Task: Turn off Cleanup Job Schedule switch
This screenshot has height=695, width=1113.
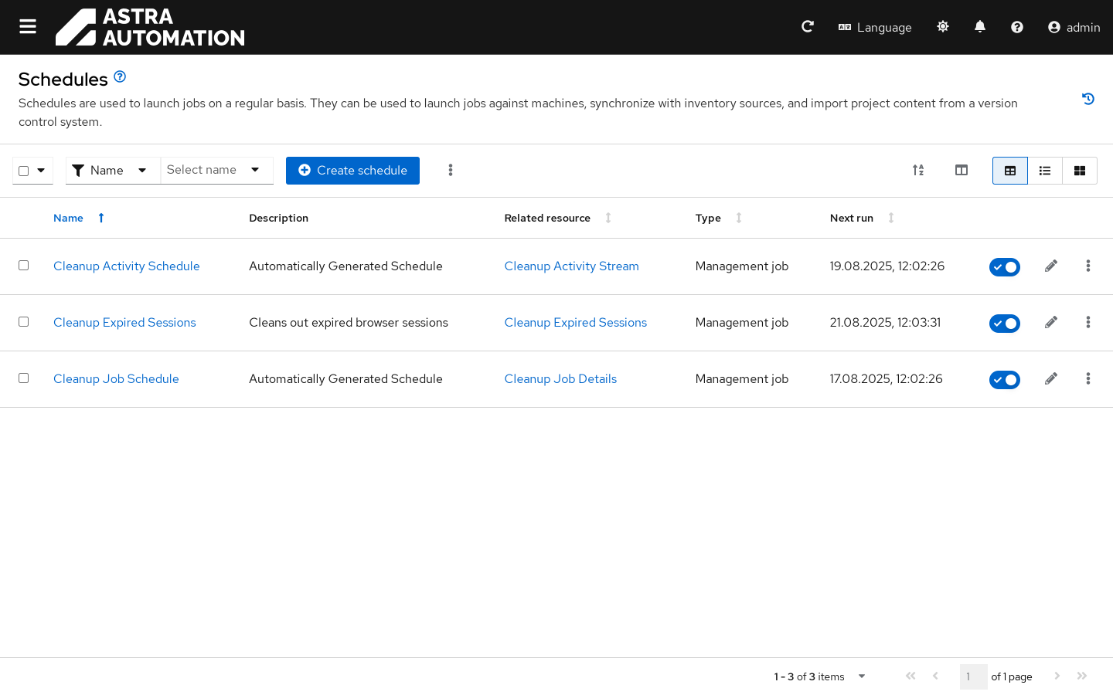Action: coord(1005,380)
